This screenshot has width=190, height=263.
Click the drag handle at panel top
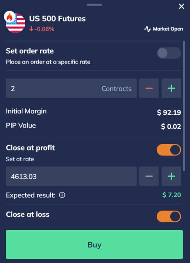pyautogui.click(x=94, y=5)
